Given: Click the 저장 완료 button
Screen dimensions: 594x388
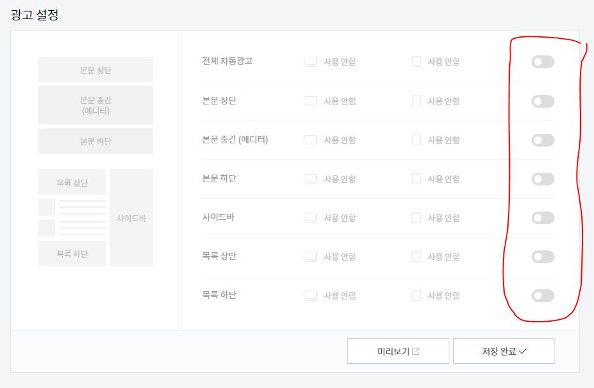Looking at the screenshot, I should [504, 351].
